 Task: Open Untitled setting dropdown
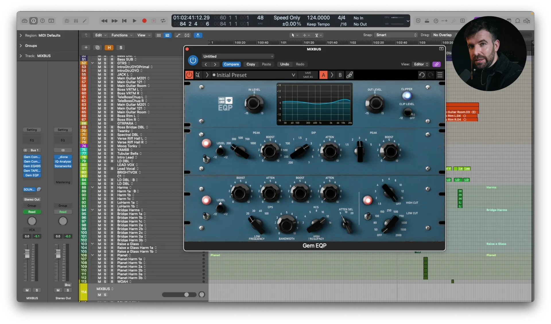tap(238, 56)
